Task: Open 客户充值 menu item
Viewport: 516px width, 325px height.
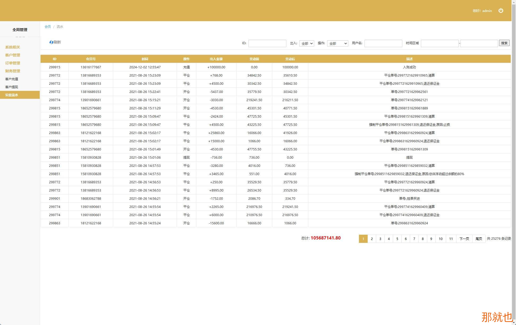Action: click(12, 79)
